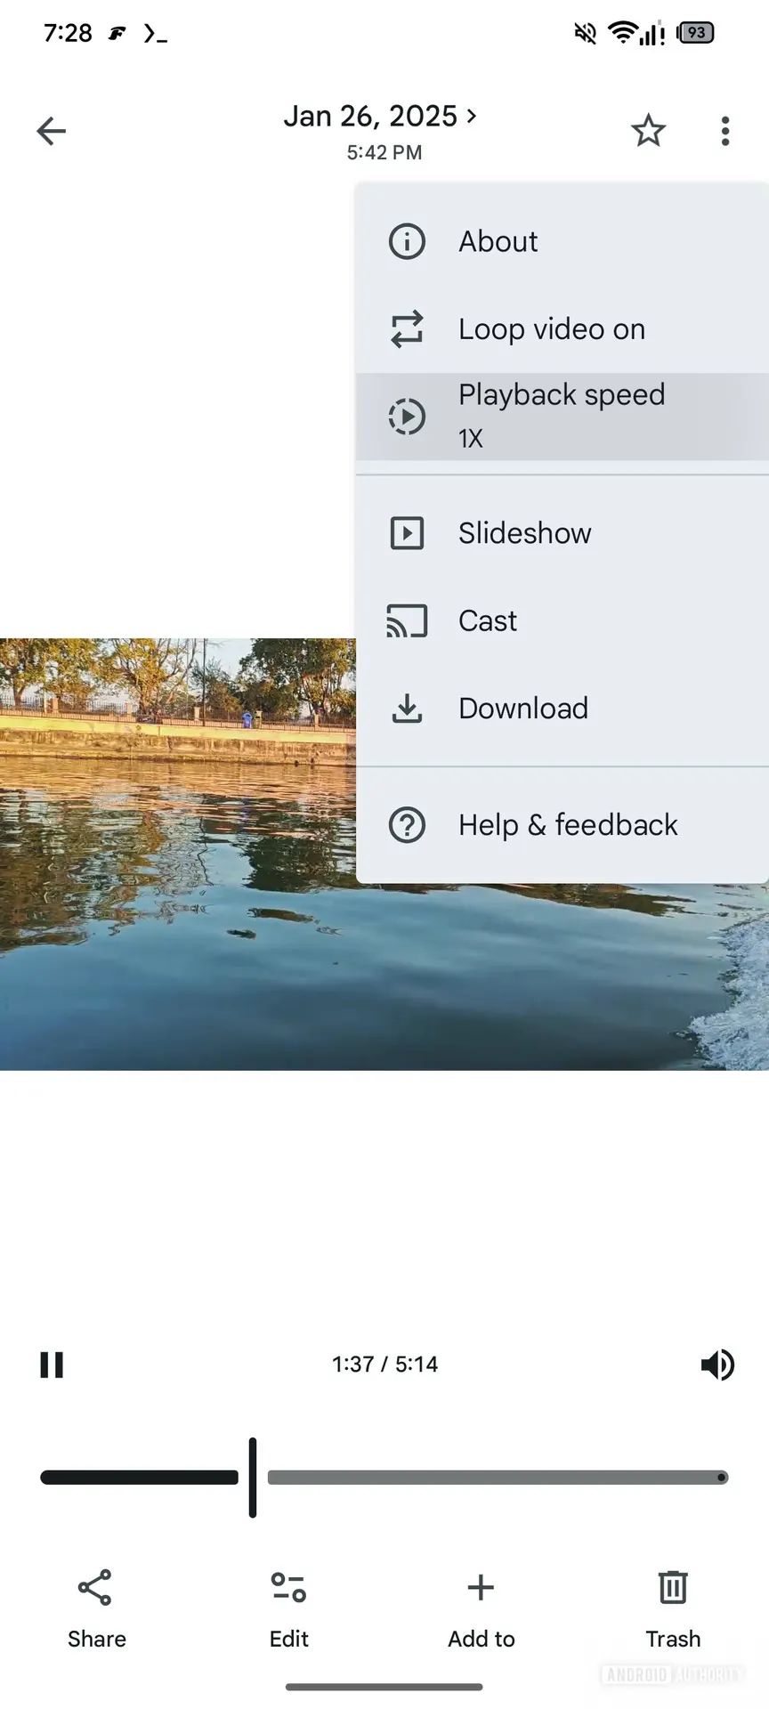Mute the video with speaker icon
This screenshot has width=769, height=1709.
[717, 1365]
